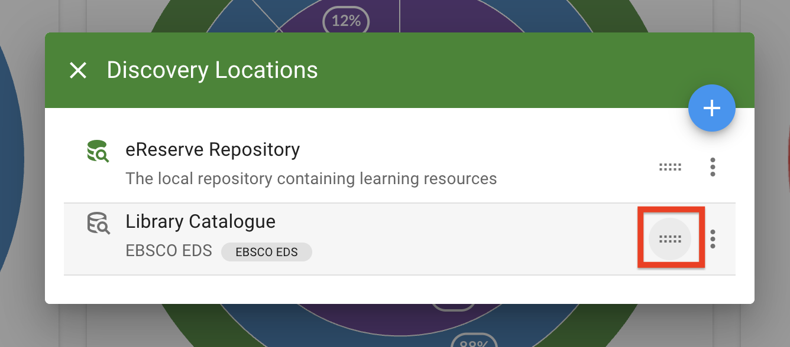
Task: Click the 12% badge on chart
Action: click(x=346, y=21)
